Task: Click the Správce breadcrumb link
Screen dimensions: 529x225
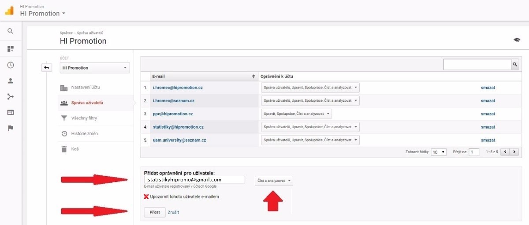Action: 66,33
